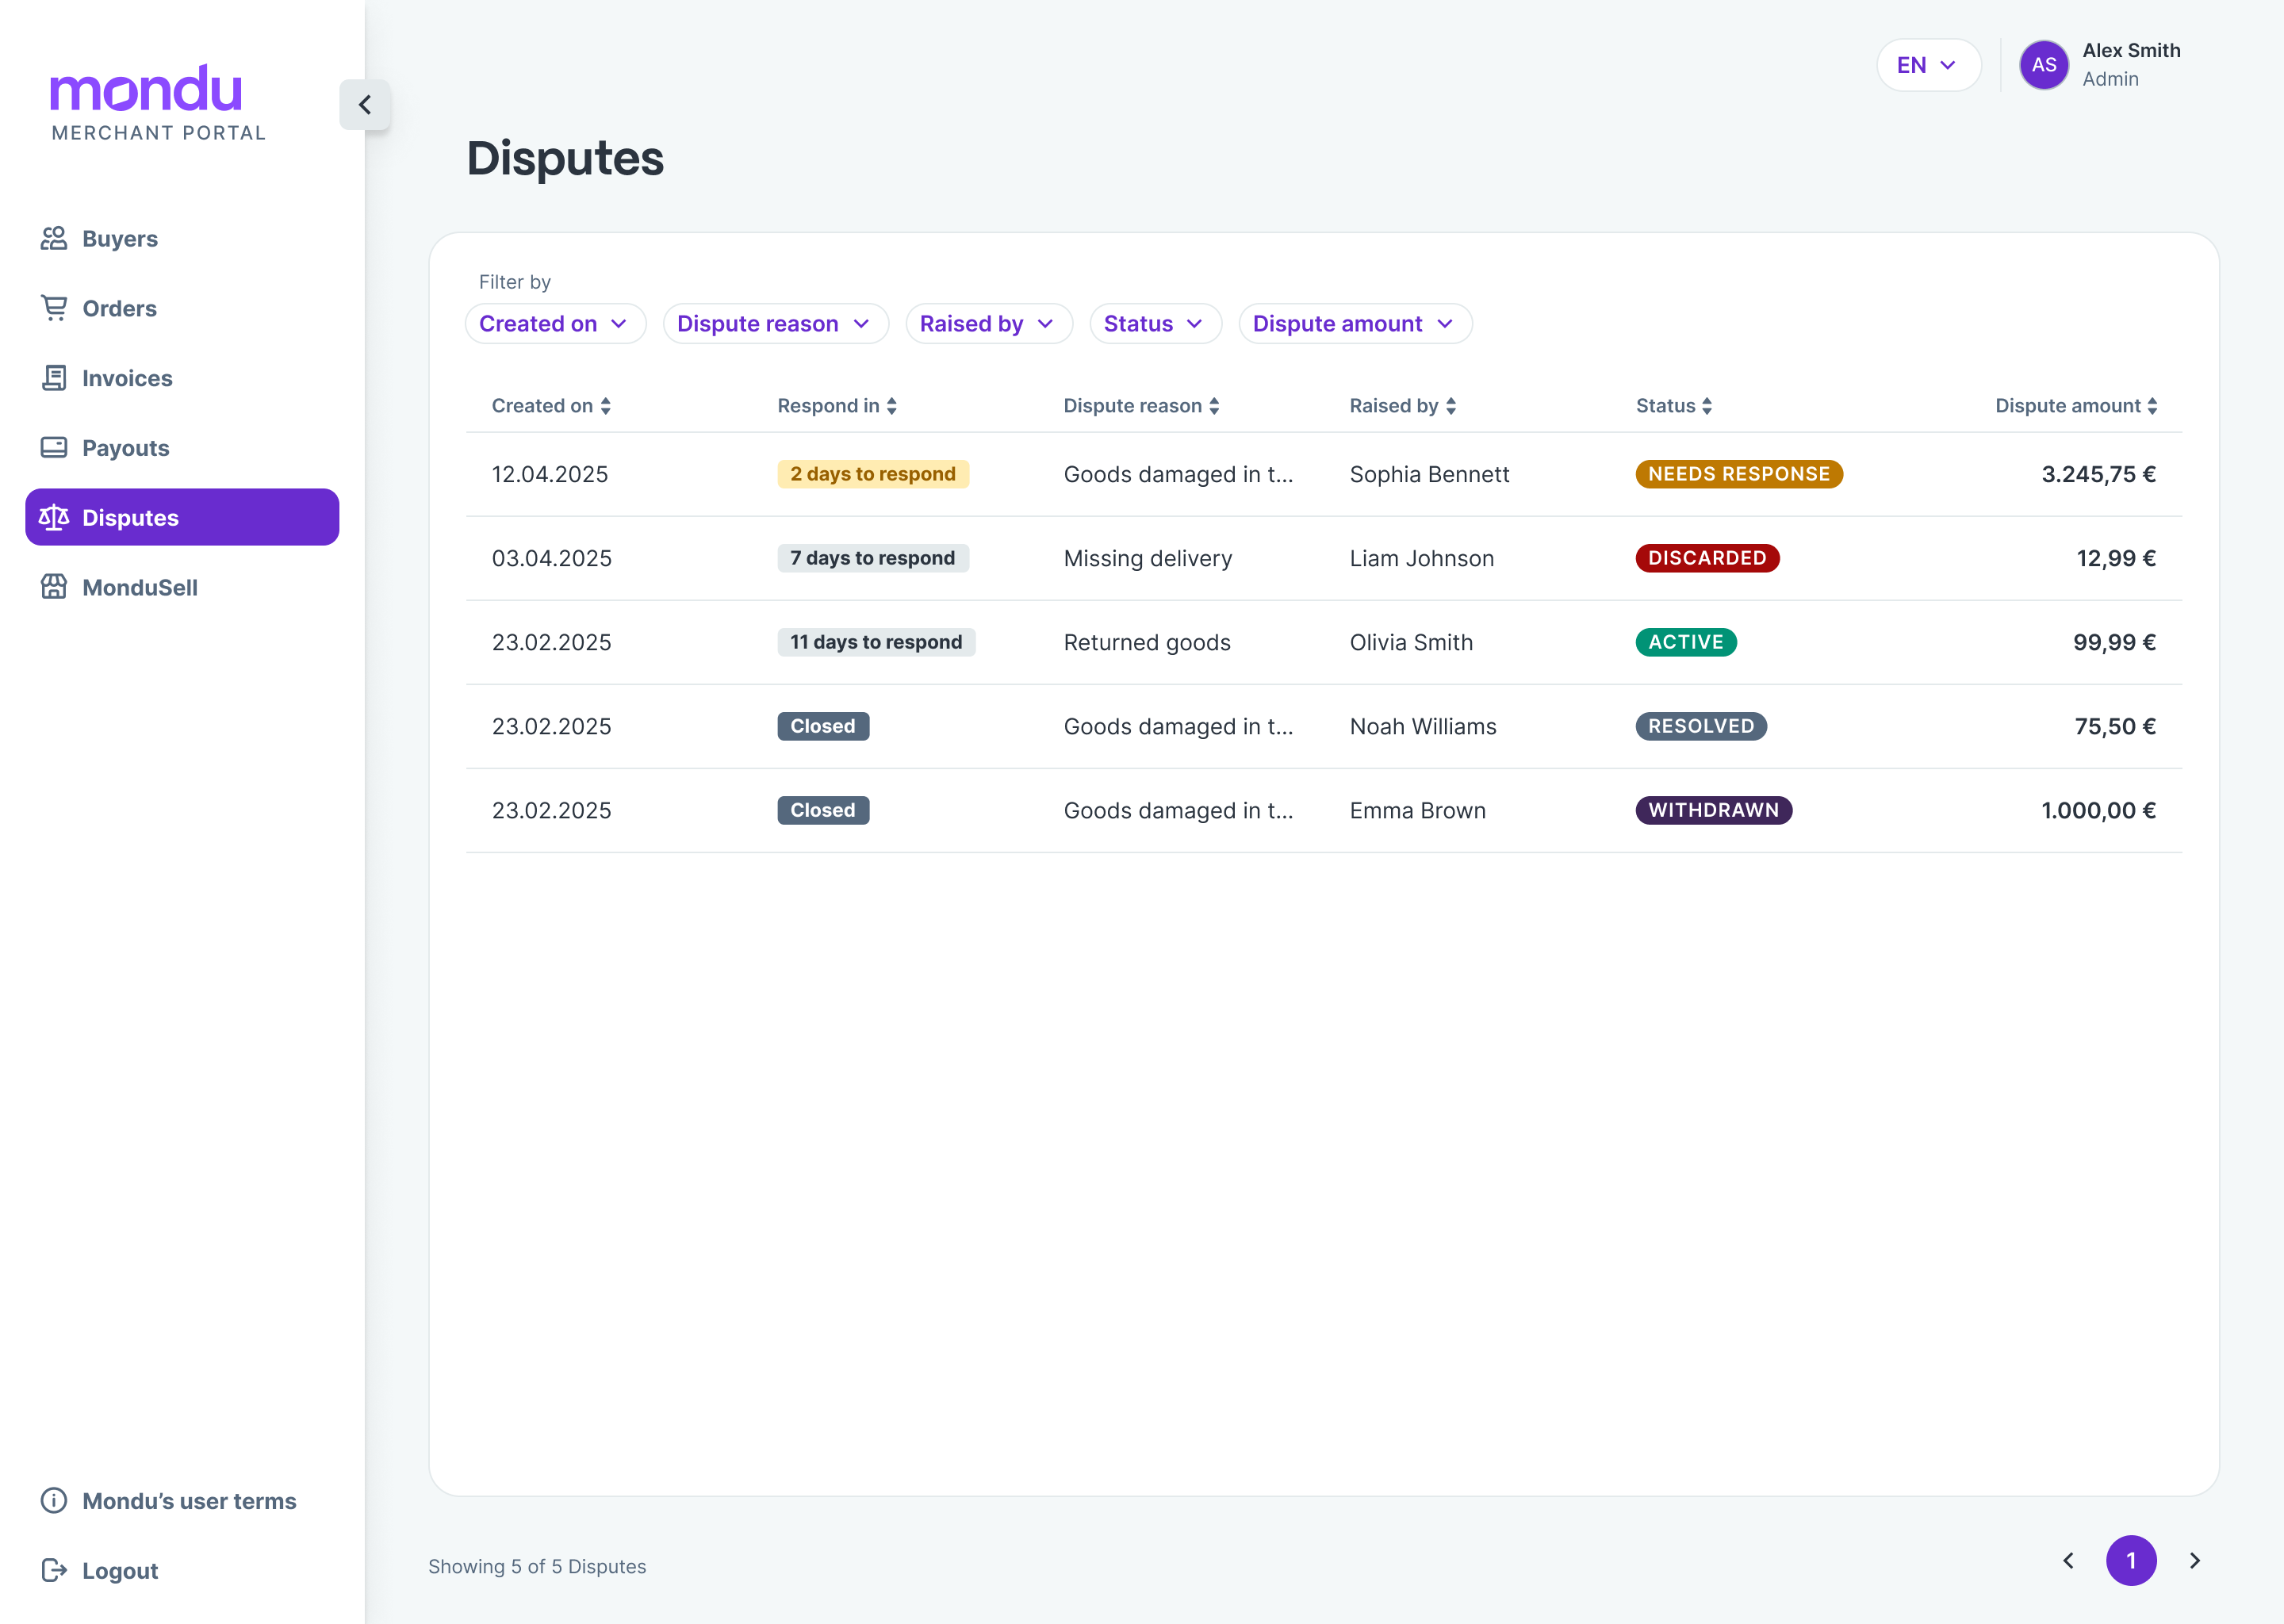
Task: Select page 1 in the pagination
Action: tap(2130, 1560)
